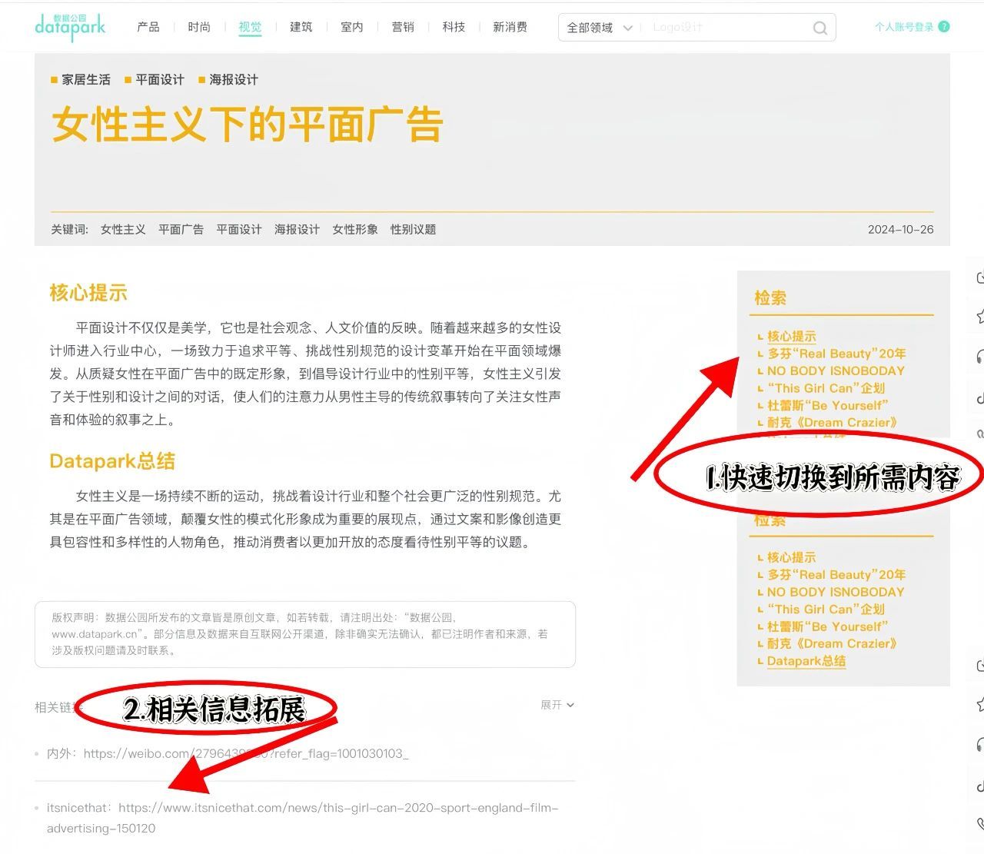This screenshot has height=854, width=984.
Task: Open the itsnicethat.com article link
Action: 338,808
